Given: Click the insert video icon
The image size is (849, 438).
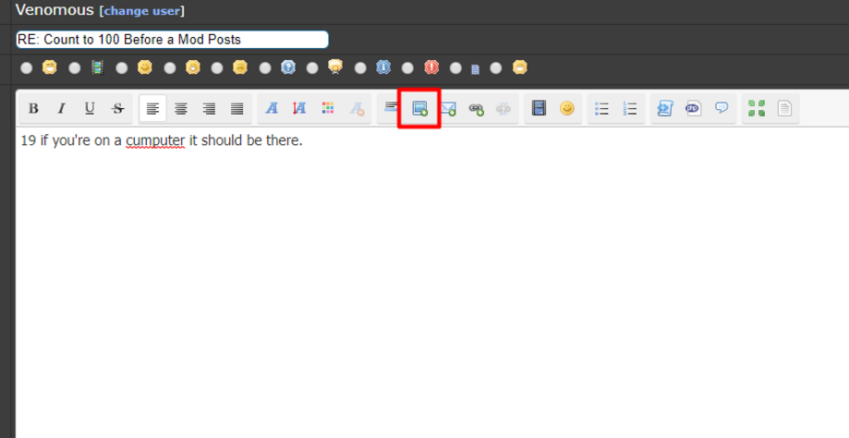Looking at the screenshot, I should (x=539, y=109).
